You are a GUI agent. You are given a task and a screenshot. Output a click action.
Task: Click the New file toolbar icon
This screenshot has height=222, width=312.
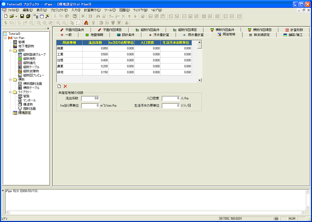tap(6, 16)
